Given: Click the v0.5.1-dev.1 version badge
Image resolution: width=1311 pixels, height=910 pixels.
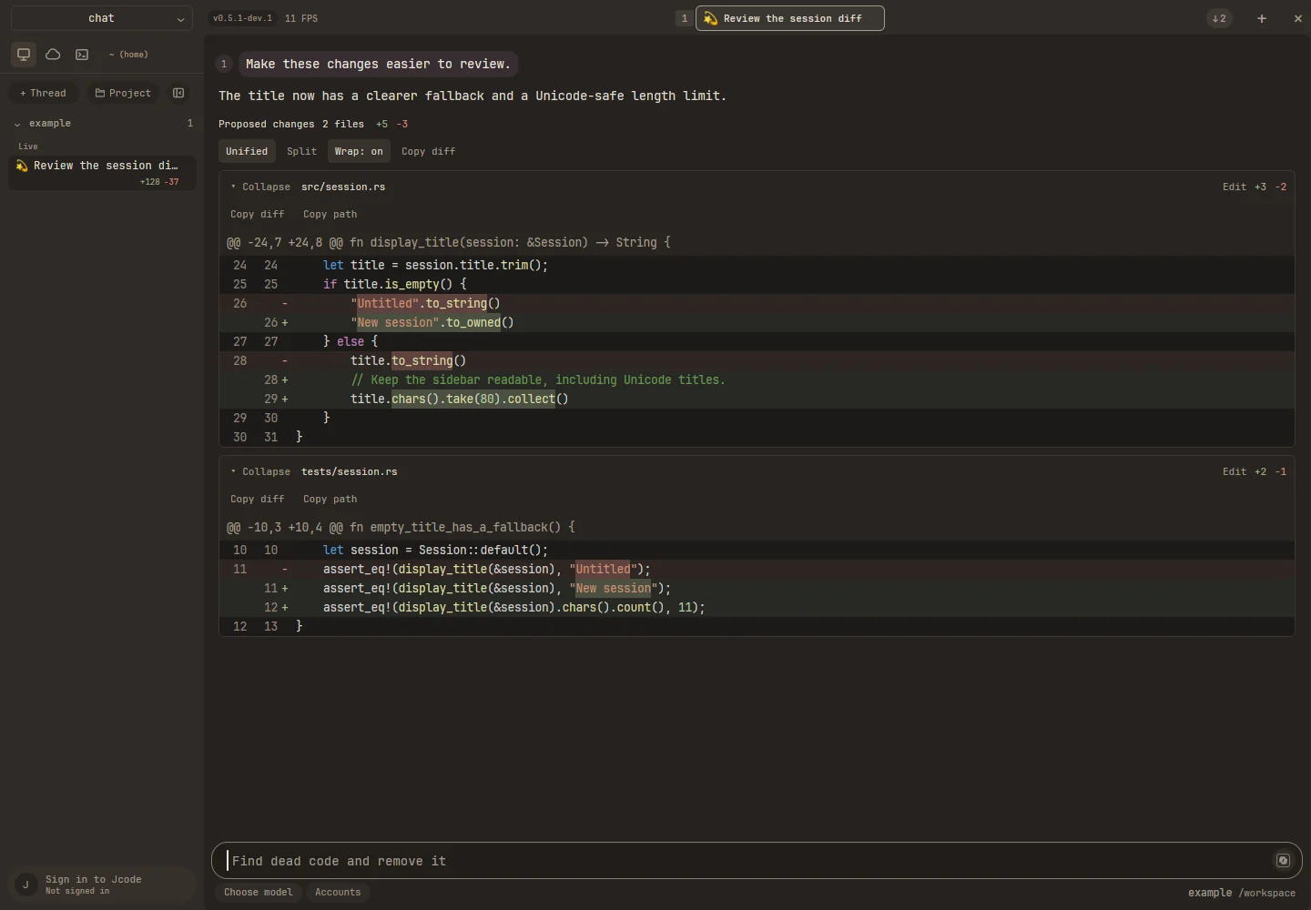Looking at the screenshot, I should point(242,18).
